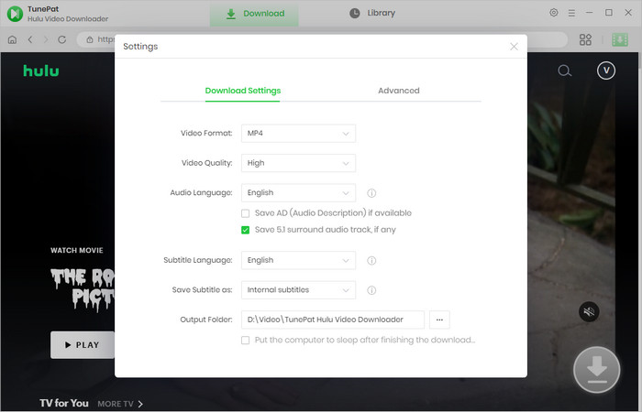Switch to the Download tab
642x412 pixels.
[x=254, y=14]
